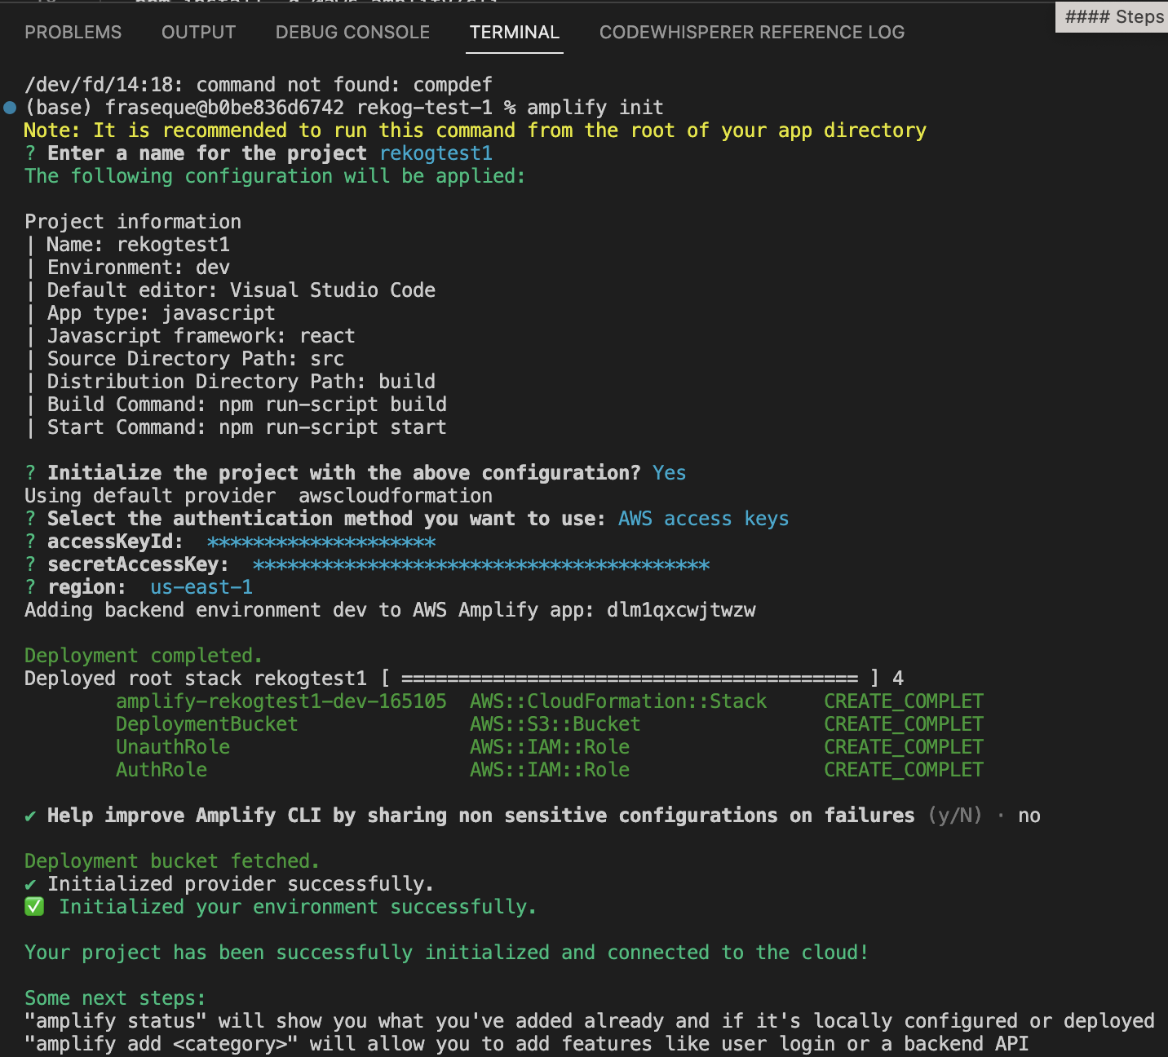Click 'AWS::IAM::Role' in the AuthRole row
Image resolution: width=1168 pixels, height=1057 pixels.
point(550,770)
